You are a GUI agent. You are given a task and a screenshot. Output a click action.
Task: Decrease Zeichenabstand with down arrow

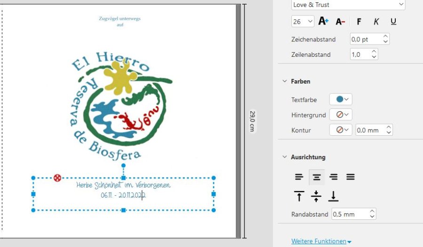click(385, 42)
